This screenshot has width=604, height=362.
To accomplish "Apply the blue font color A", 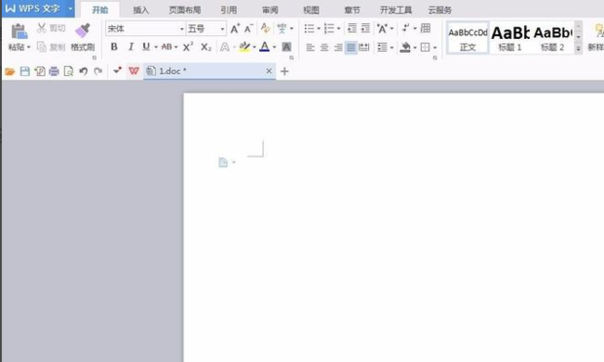I will point(264,48).
